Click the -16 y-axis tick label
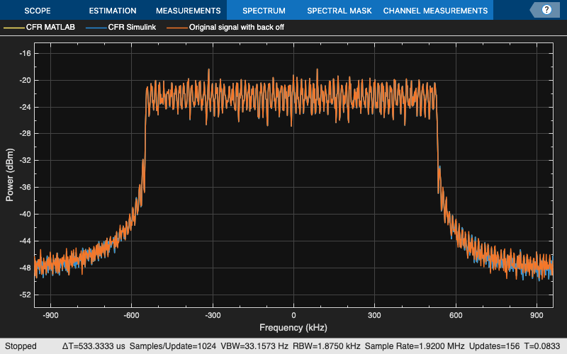Image resolution: width=567 pixels, height=354 pixels. pyautogui.click(x=25, y=54)
